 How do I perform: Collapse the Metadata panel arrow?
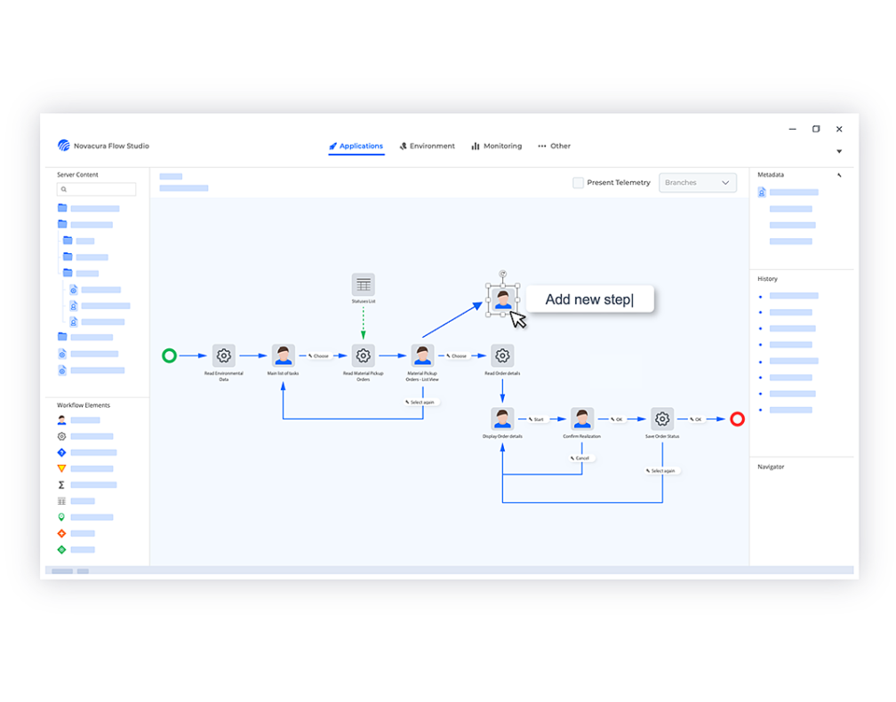(x=839, y=175)
